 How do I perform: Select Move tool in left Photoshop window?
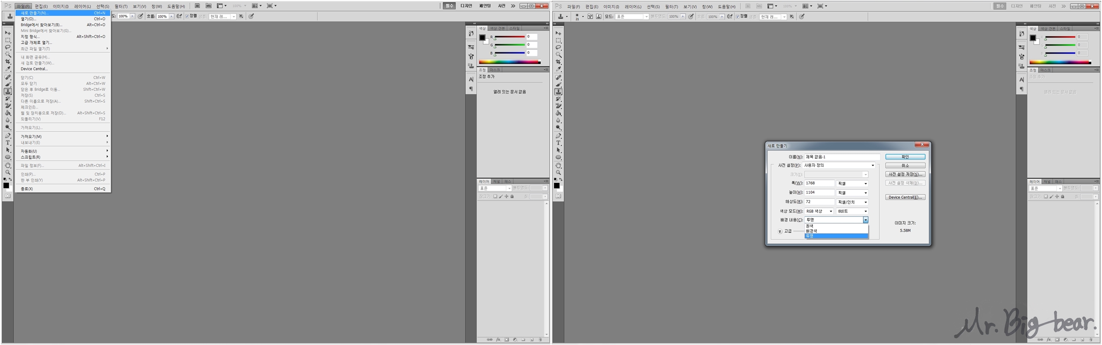pyautogui.click(x=8, y=33)
